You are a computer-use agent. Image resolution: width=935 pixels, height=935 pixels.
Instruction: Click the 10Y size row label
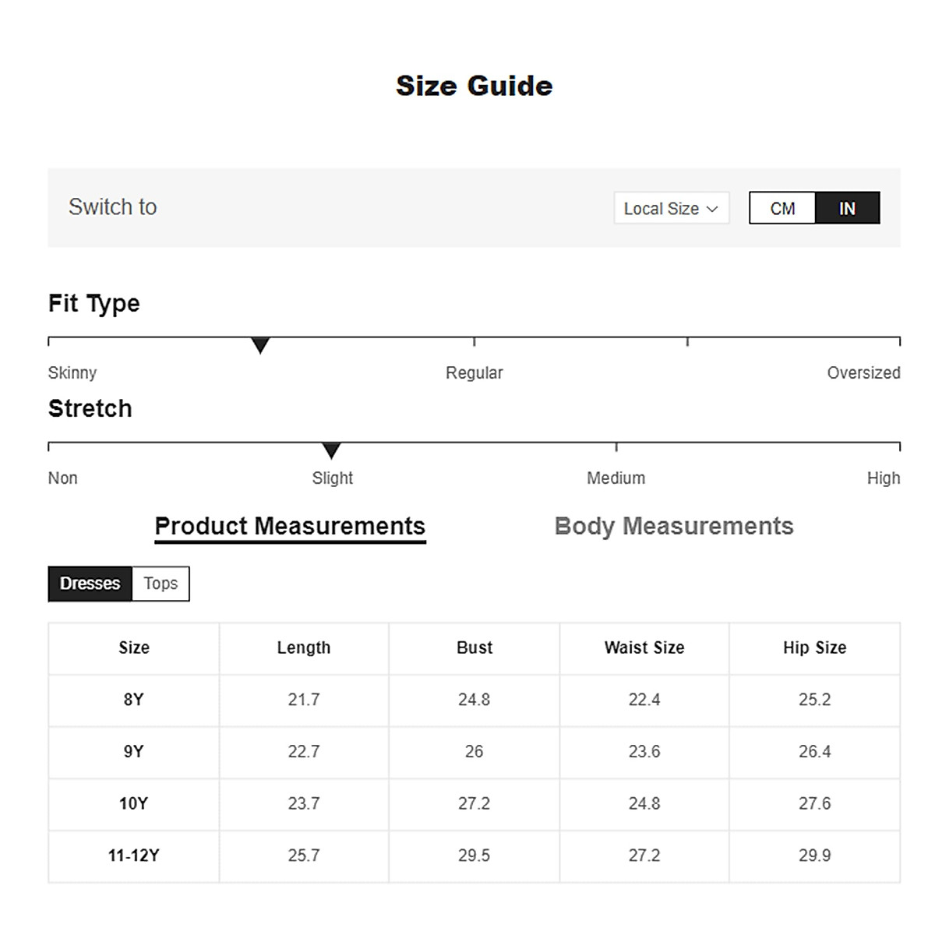coord(133,803)
